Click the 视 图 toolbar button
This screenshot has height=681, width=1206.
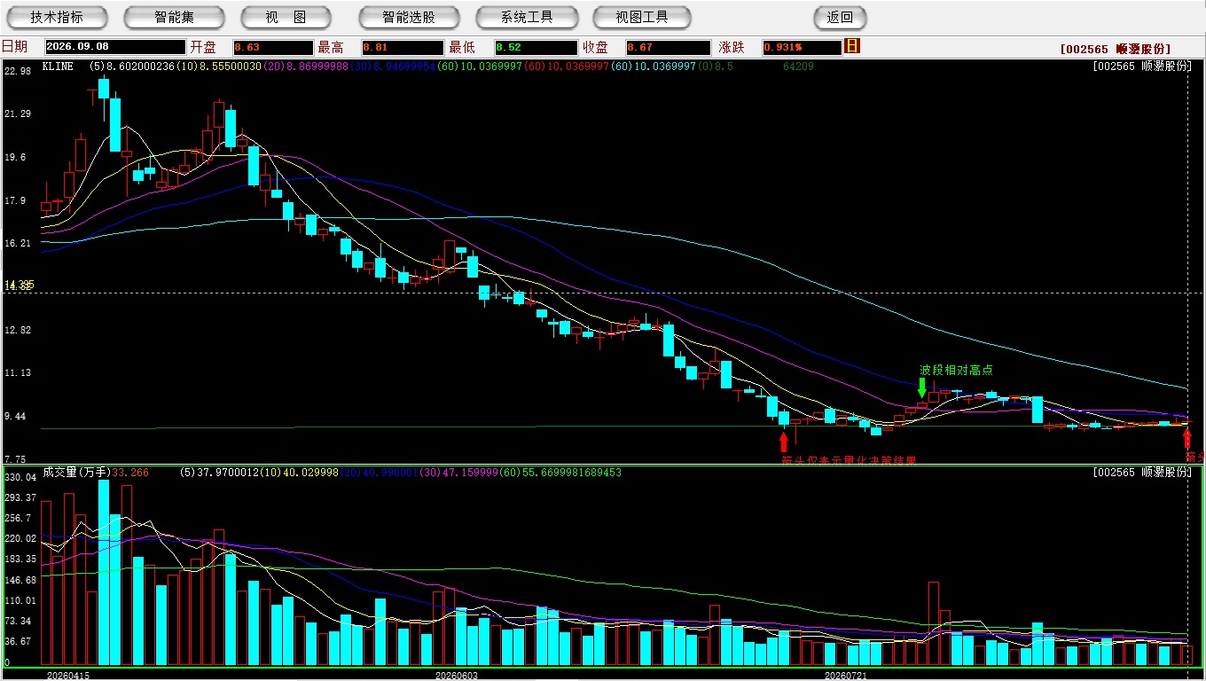[x=286, y=18]
